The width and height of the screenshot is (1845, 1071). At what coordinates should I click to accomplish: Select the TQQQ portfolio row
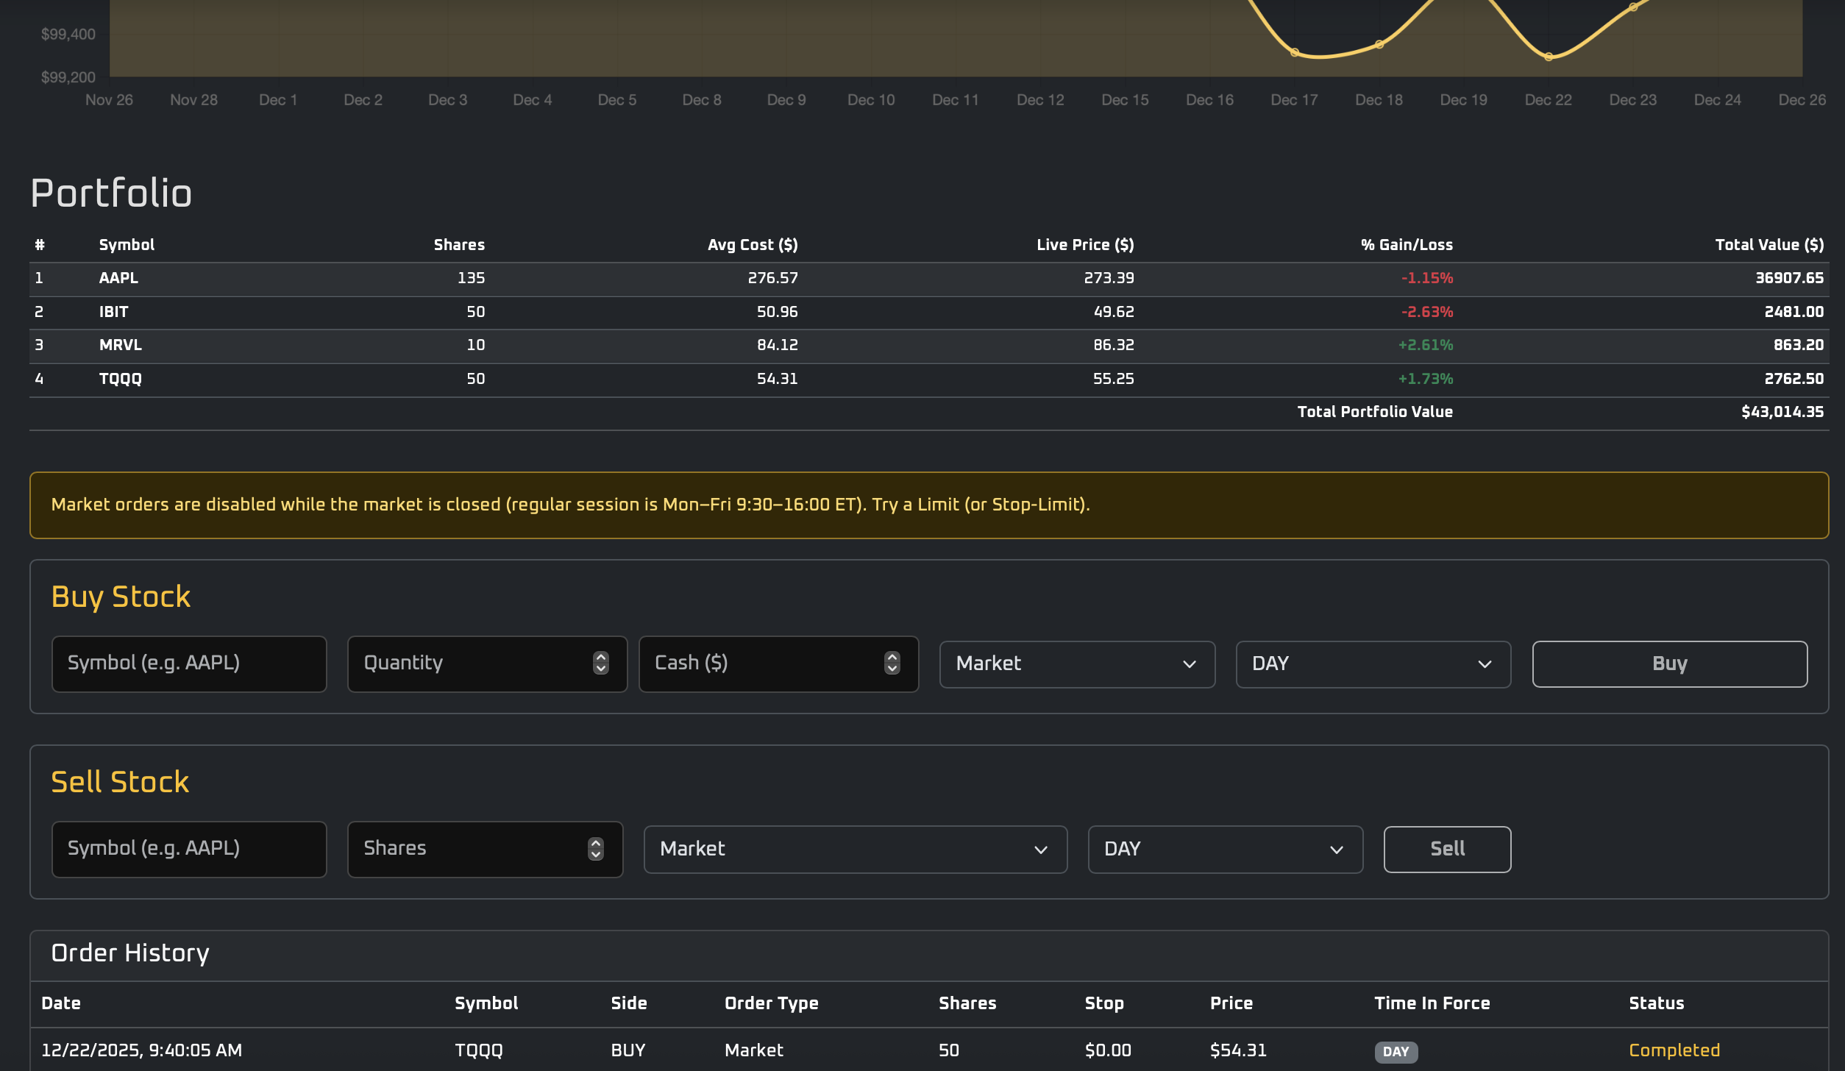(121, 379)
